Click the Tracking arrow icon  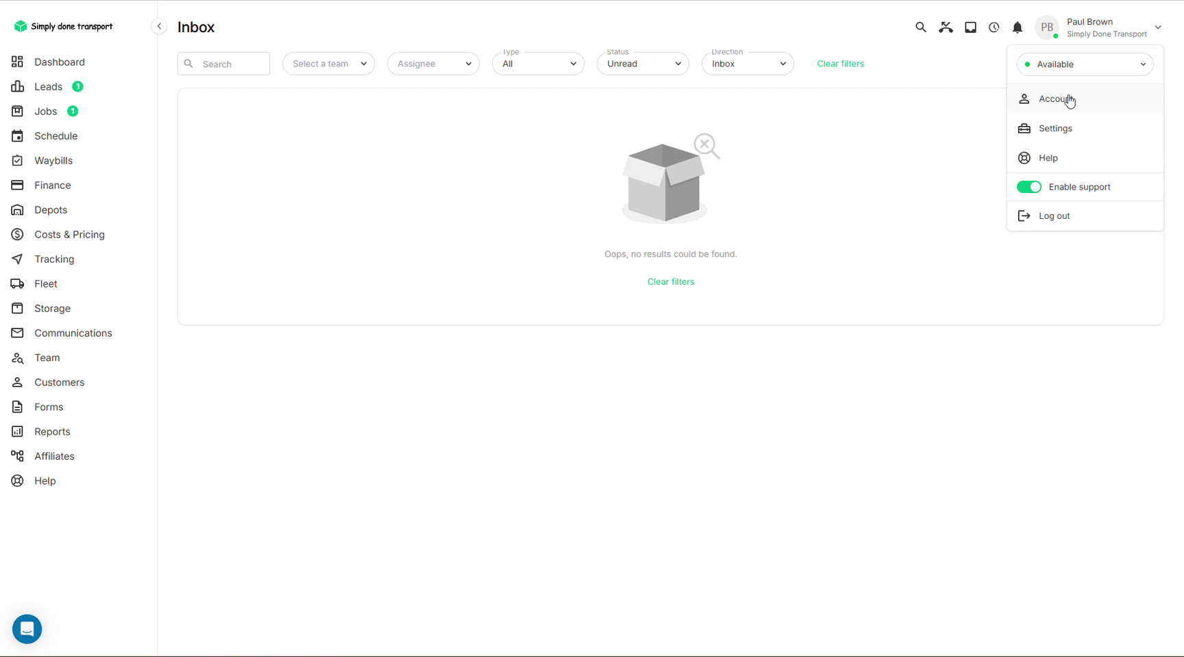(x=17, y=259)
